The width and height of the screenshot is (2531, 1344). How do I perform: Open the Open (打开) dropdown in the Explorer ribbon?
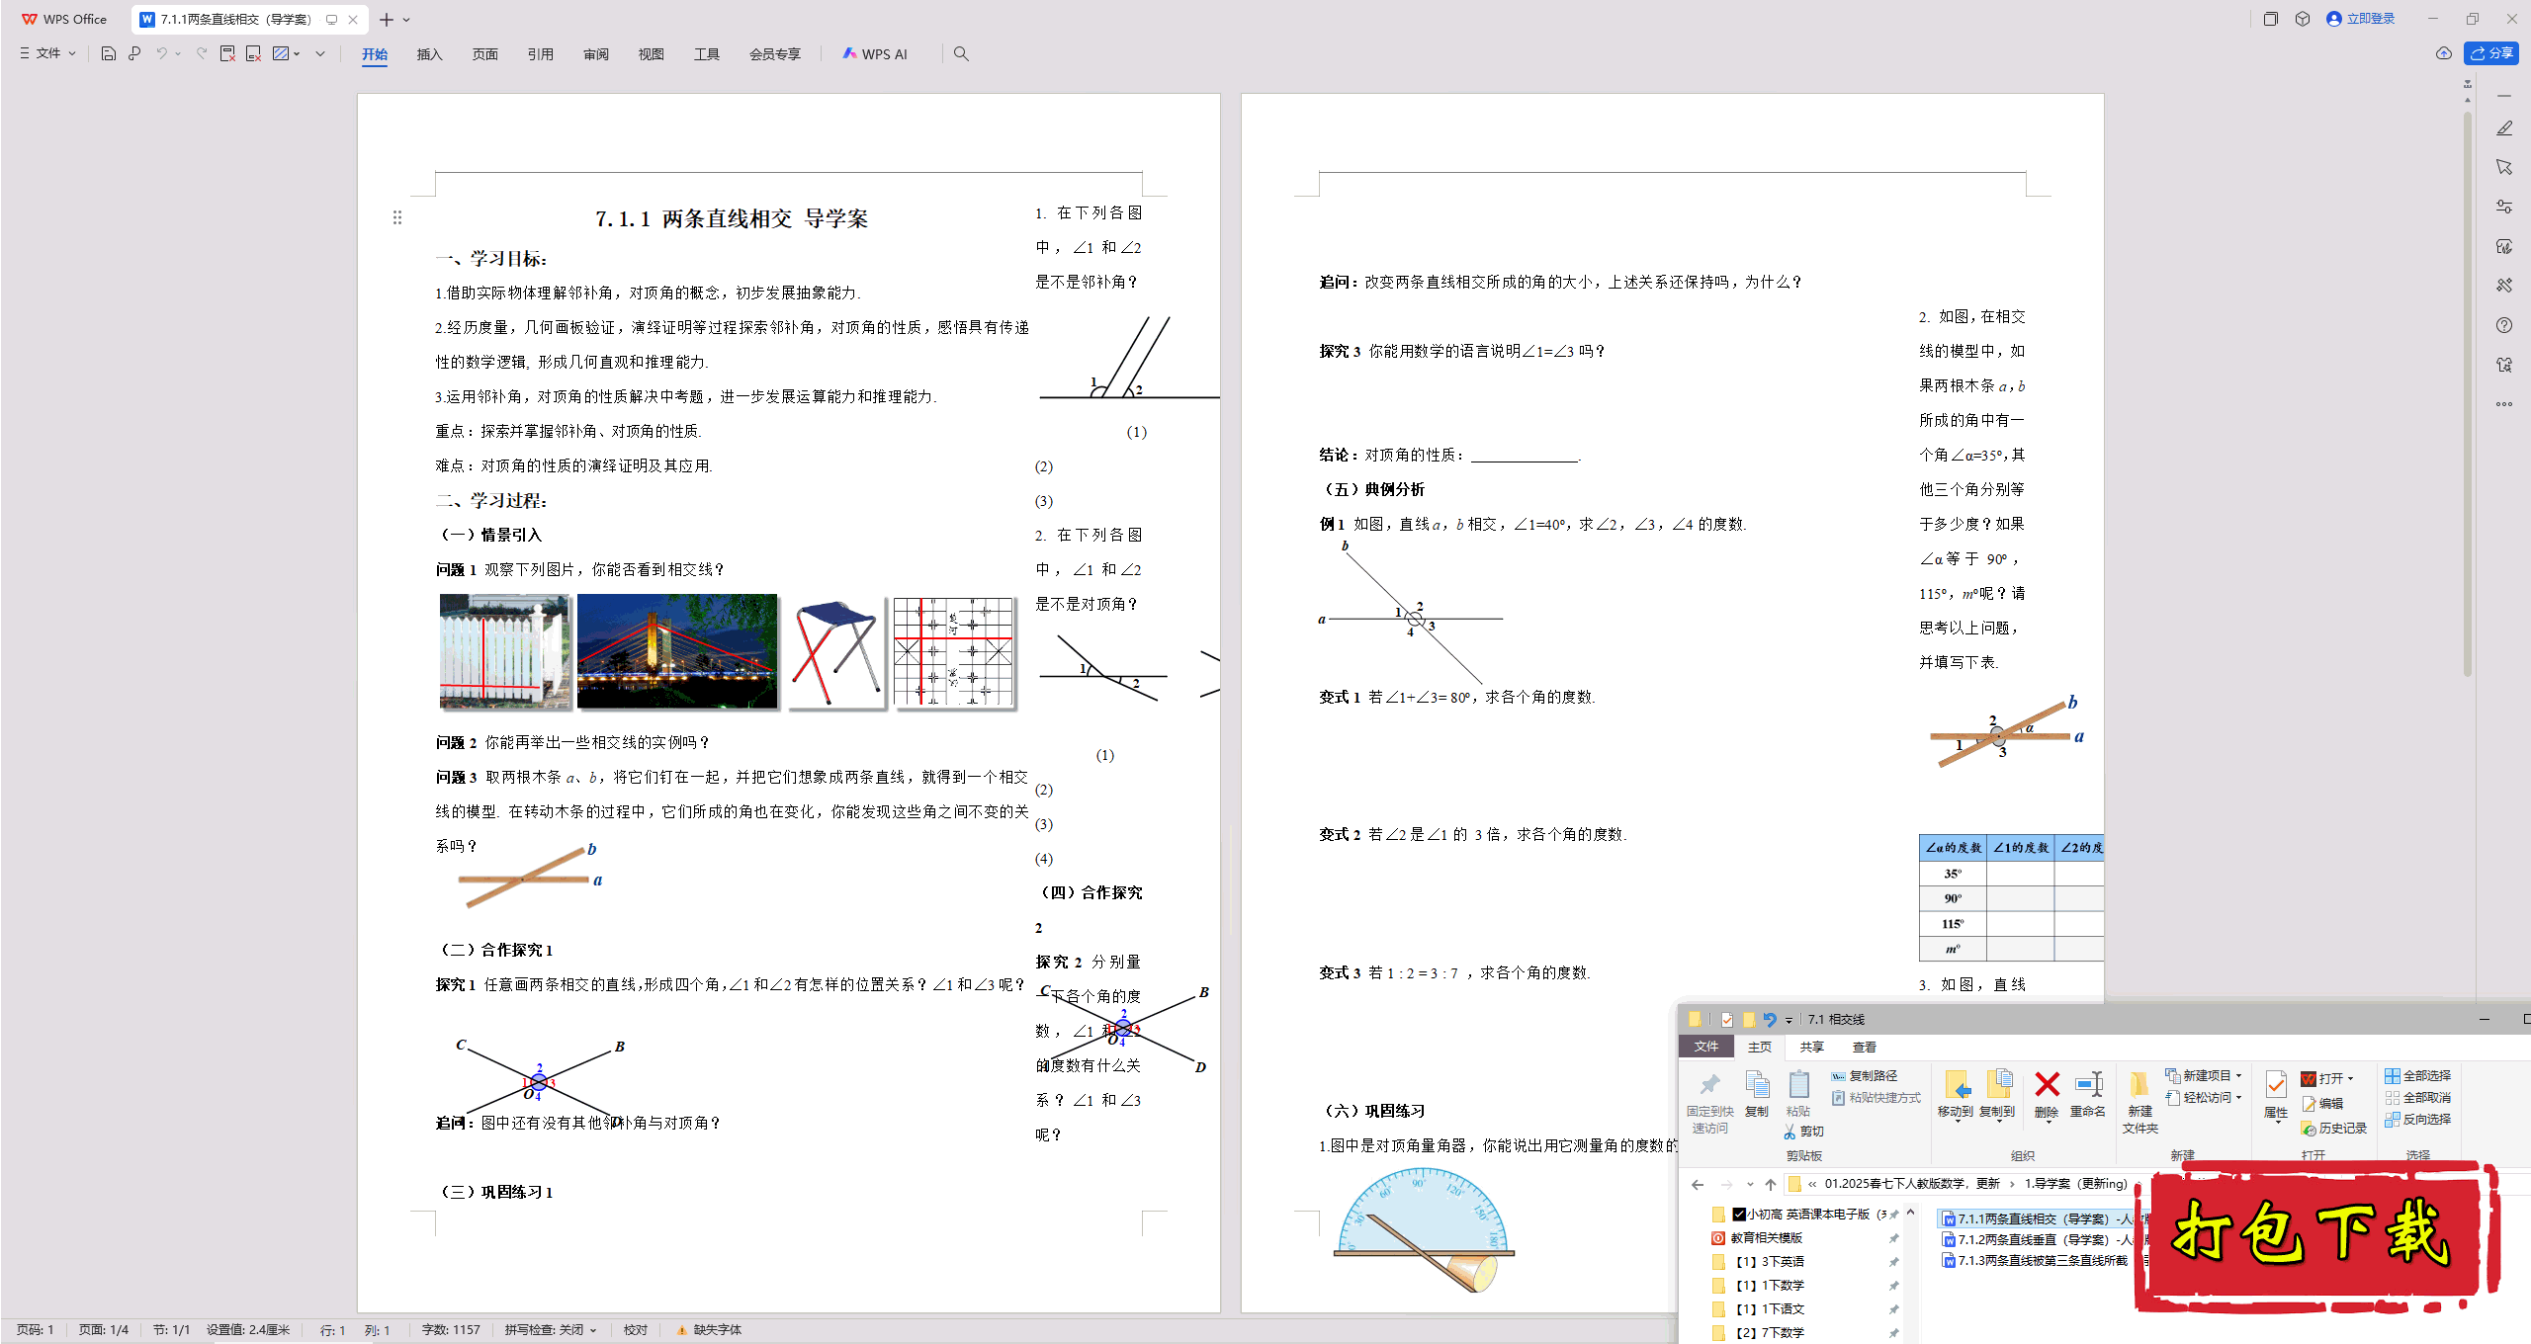[2351, 1078]
